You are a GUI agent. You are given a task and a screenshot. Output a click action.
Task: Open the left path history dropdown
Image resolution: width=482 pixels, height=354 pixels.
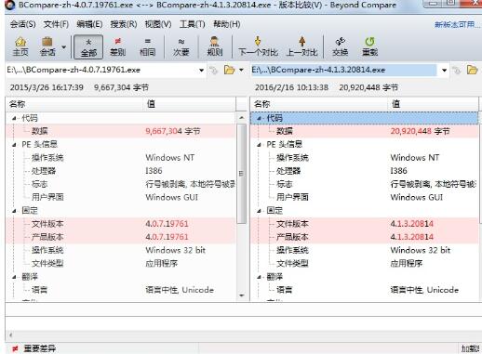[201, 71]
